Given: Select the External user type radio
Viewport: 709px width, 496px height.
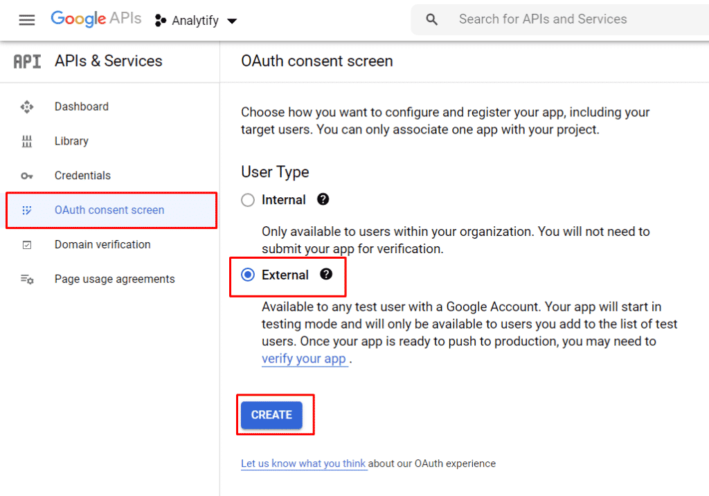Looking at the screenshot, I should tap(248, 275).
